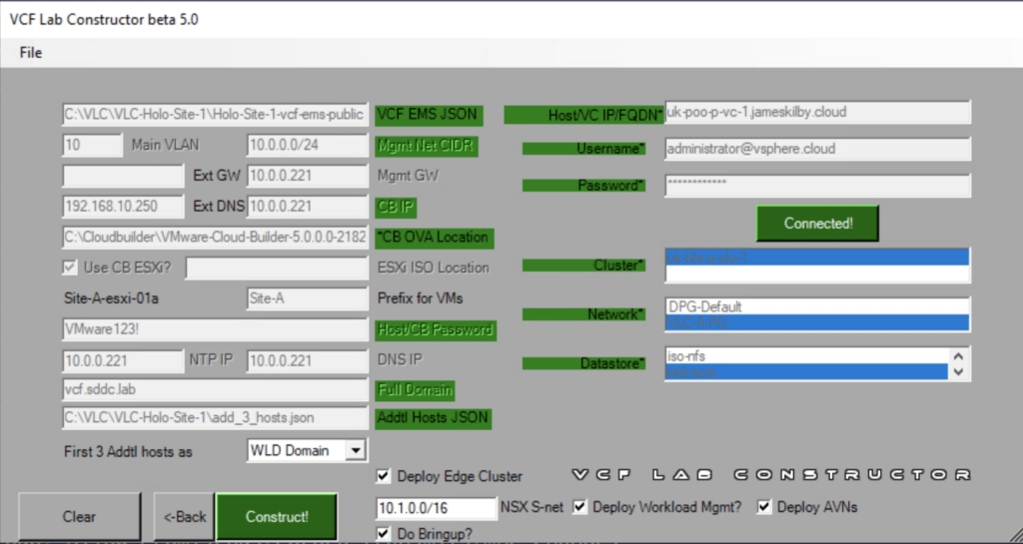Screen dimensions: 1023x544
Task: Click the Datastore list scroll down arrow
Action: (960, 371)
